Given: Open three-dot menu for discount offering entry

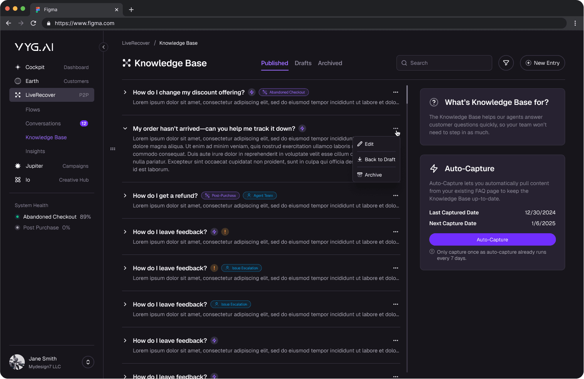Looking at the screenshot, I should click(395, 92).
